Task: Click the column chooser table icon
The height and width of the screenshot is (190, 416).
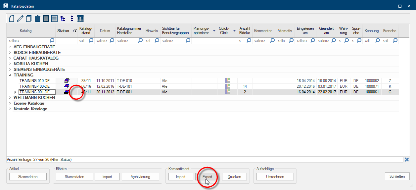Action: click(80, 19)
